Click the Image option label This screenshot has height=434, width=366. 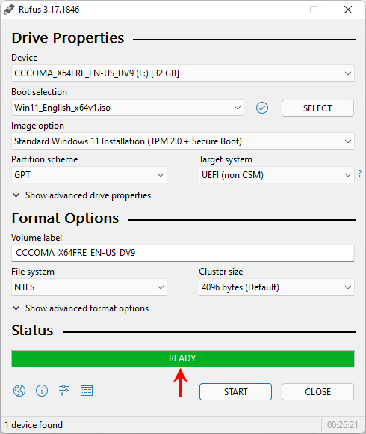coord(37,126)
